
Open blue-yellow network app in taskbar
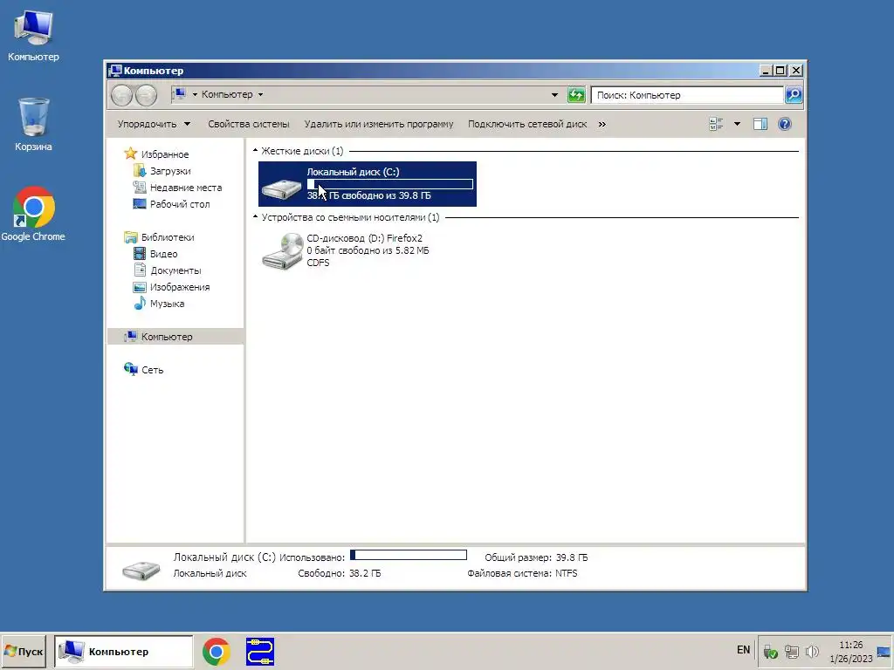(260, 651)
